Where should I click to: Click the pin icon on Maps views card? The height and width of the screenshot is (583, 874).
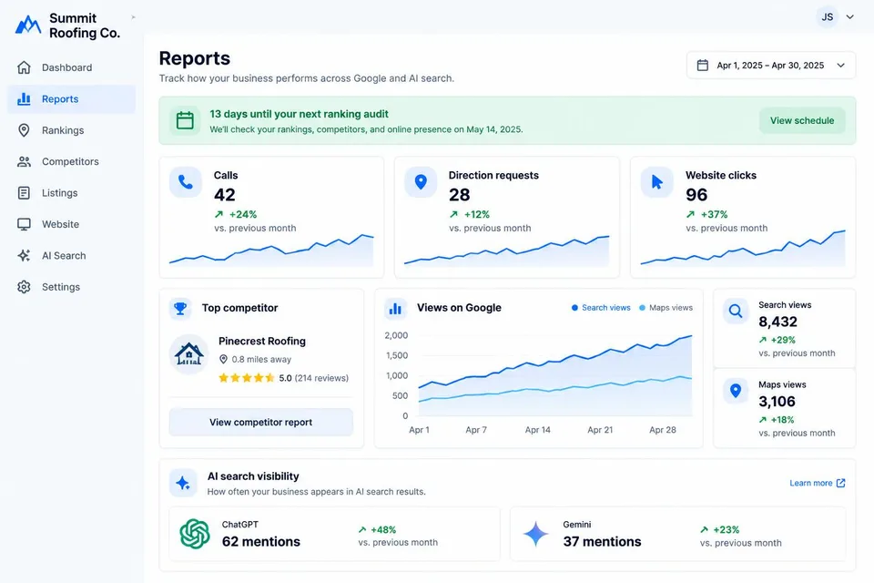pyautogui.click(x=736, y=391)
